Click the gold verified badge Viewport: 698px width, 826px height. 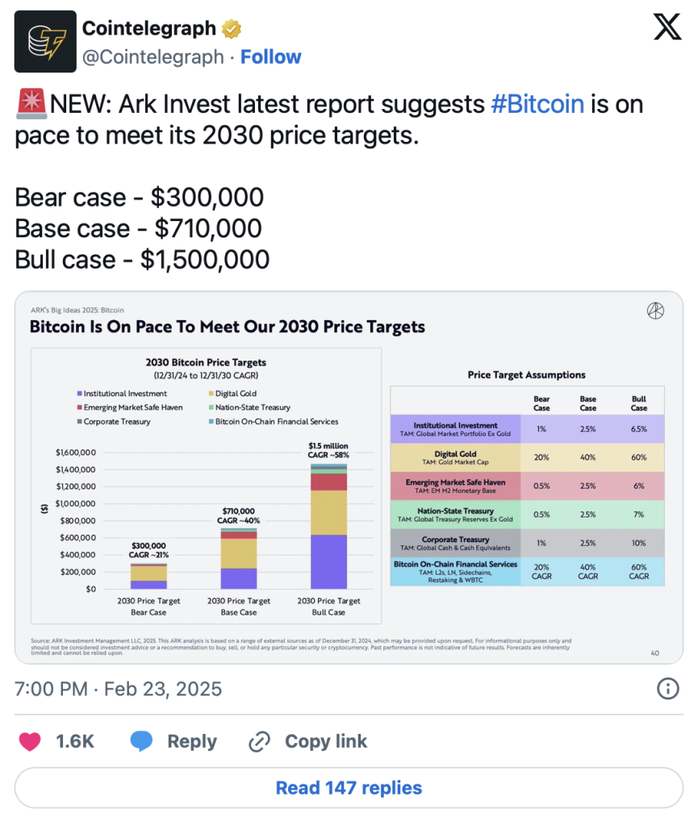click(x=232, y=29)
